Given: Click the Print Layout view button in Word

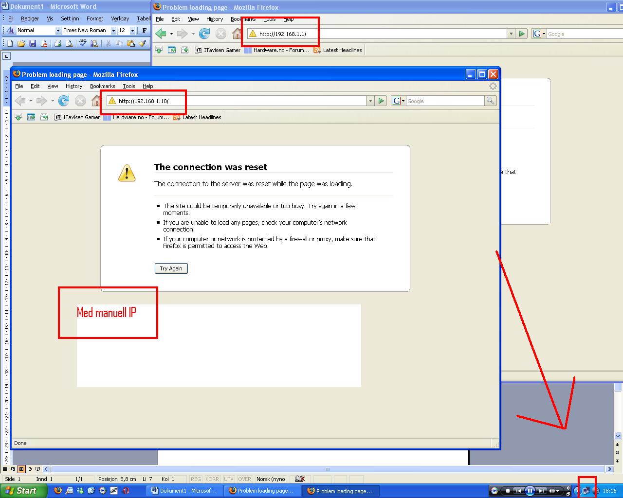Looking at the screenshot, I should [21, 469].
